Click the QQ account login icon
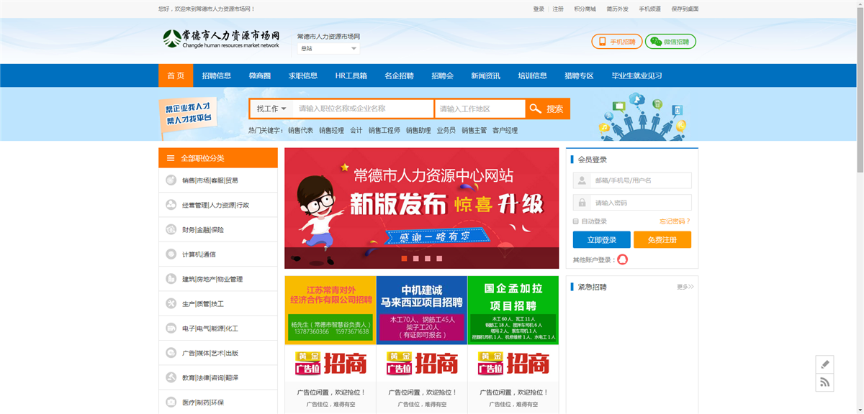The height and width of the screenshot is (414, 864). 622,259
